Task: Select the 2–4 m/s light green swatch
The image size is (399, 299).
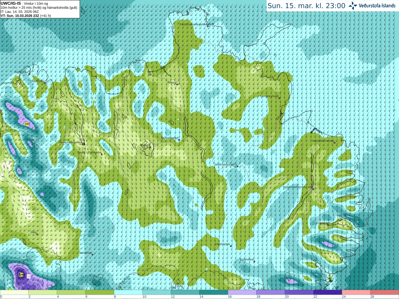Action: [x=43, y=292]
